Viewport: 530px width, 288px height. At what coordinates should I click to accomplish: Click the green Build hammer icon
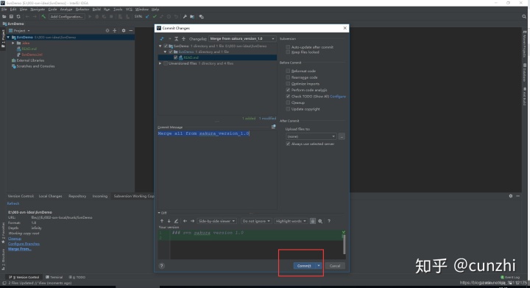[x=43, y=16]
